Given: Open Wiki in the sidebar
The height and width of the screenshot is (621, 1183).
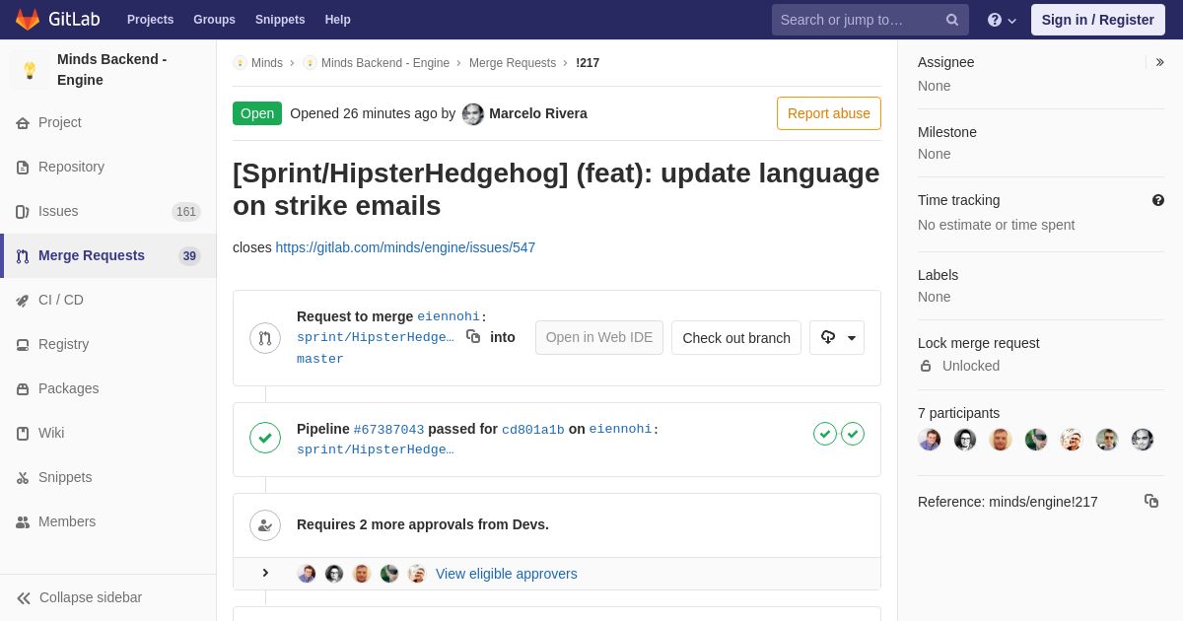Looking at the screenshot, I should [108, 433].
